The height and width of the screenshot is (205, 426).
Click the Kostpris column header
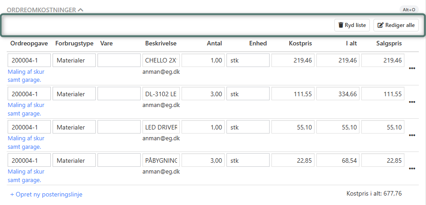(300, 44)
